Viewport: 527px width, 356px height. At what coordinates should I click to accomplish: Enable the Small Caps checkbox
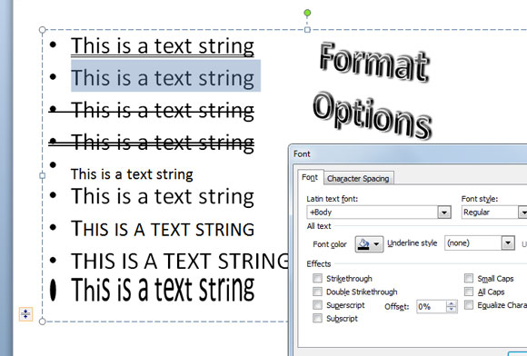[469, 278]
